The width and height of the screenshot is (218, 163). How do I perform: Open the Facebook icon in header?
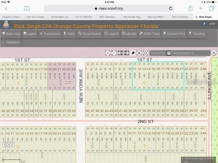tap(204, 24)
